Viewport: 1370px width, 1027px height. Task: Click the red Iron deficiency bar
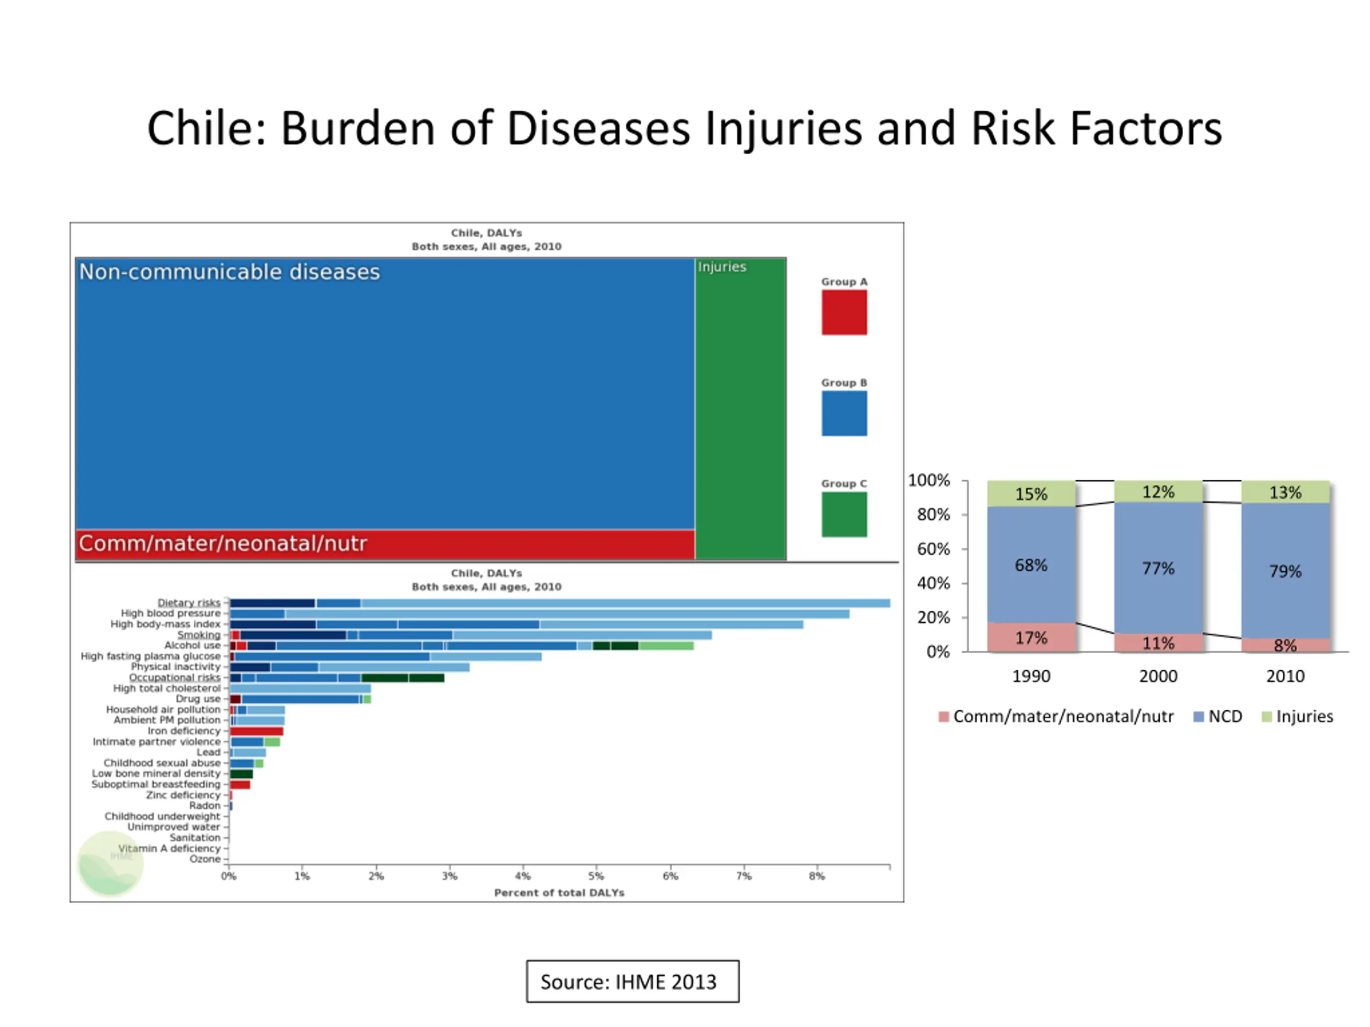pyautogui.click(x=256, y=731)
